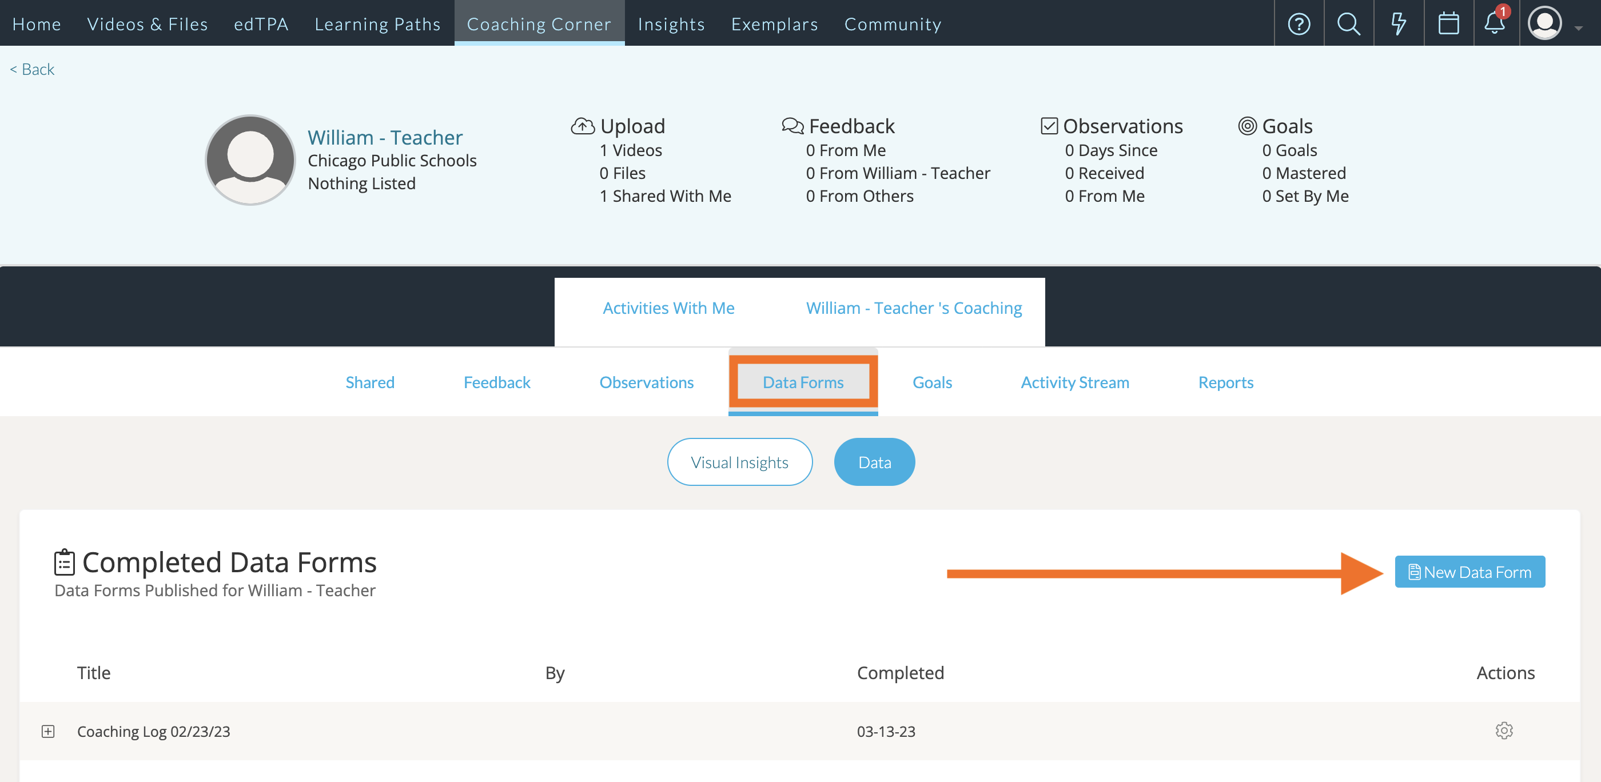Viewport: 1601px width, 782px height.
Task: Open William - Teacher 's Coaching tab
Action: (913, 308)
